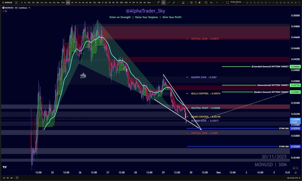Image resolution: width=302 pixels, height=181 pixels.
Task: Select the Step line chart type icon
Action: tap(173, 3)
